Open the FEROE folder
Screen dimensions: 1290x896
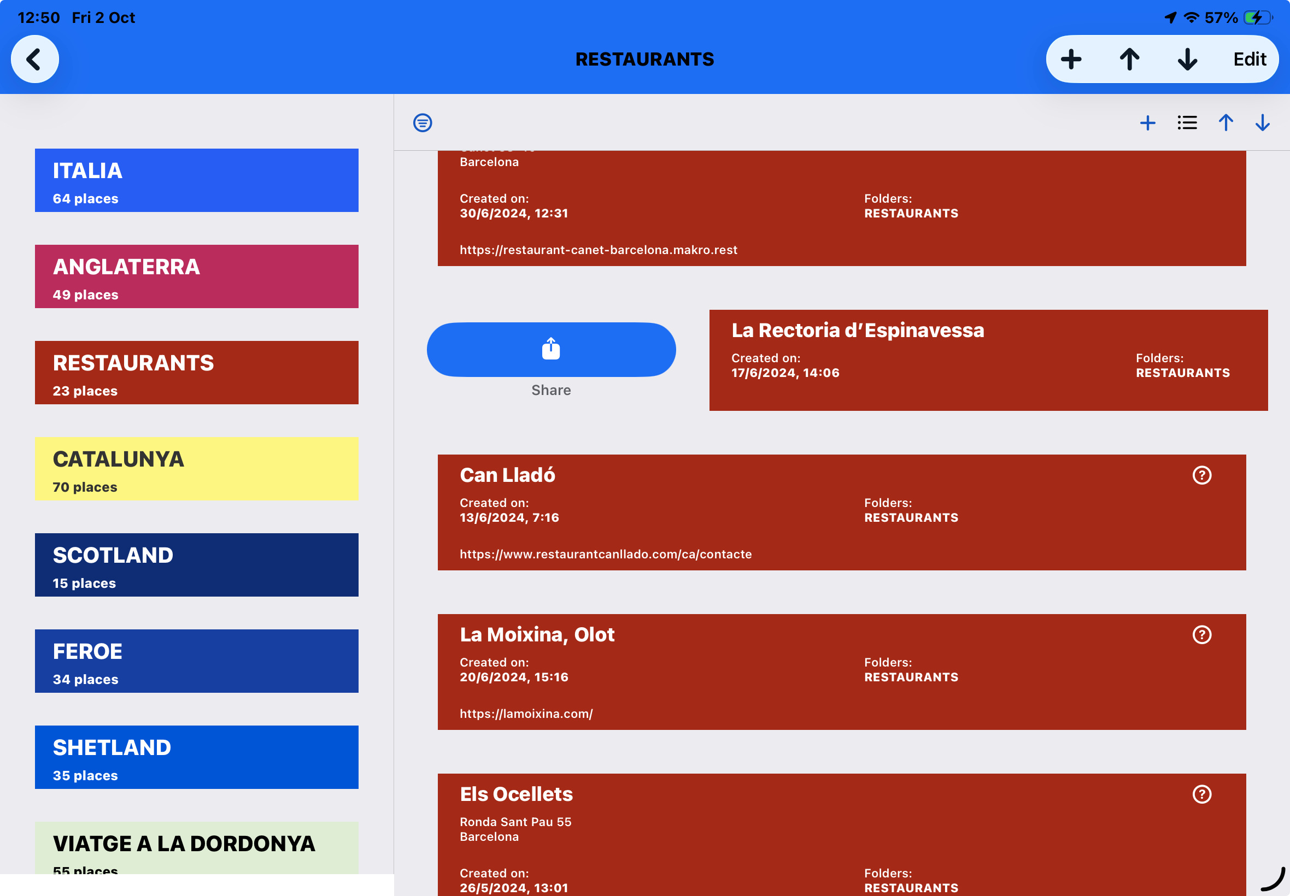[197, 661]
